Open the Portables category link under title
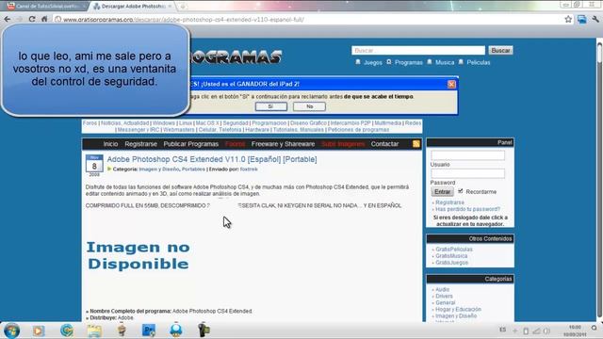Viewport: 603px width, 339px height. [x=193, y=169]
